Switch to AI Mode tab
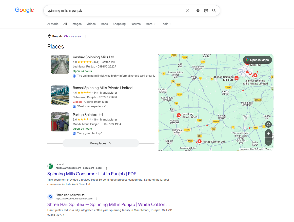The height and width of the screenshot is (222, 294). [53, 24]
